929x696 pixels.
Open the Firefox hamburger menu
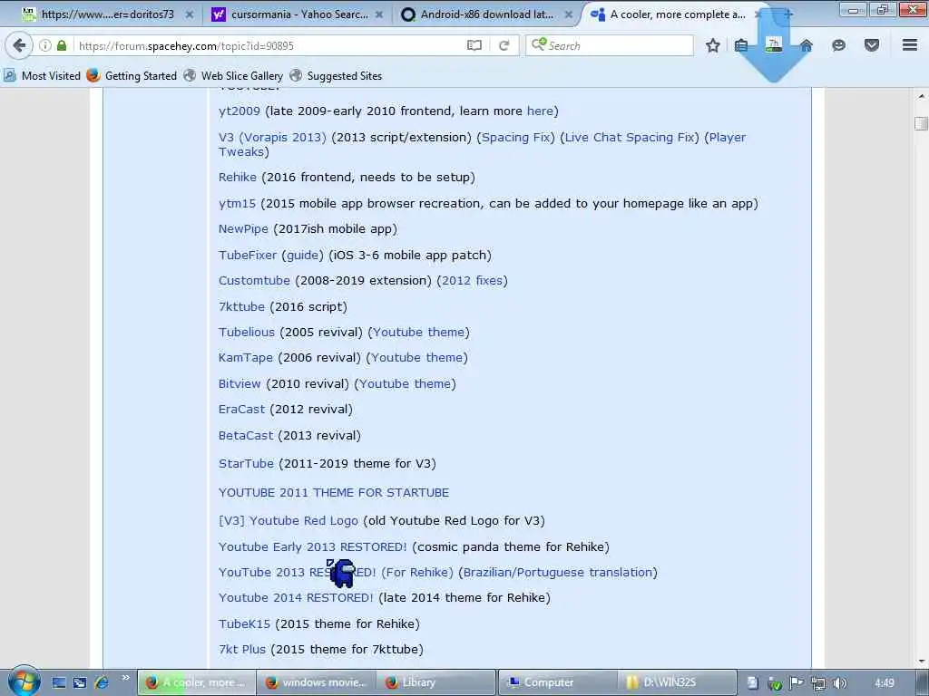tap(910, 45)
